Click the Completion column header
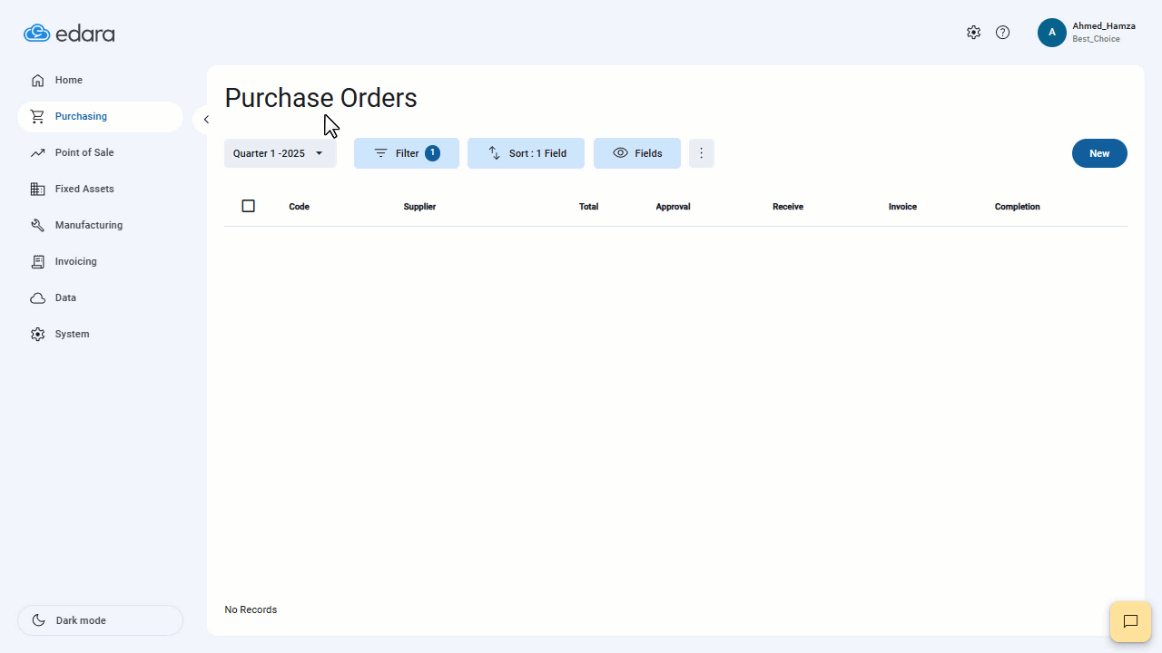Viewport: 1162px width, 653px height. 1018,207
